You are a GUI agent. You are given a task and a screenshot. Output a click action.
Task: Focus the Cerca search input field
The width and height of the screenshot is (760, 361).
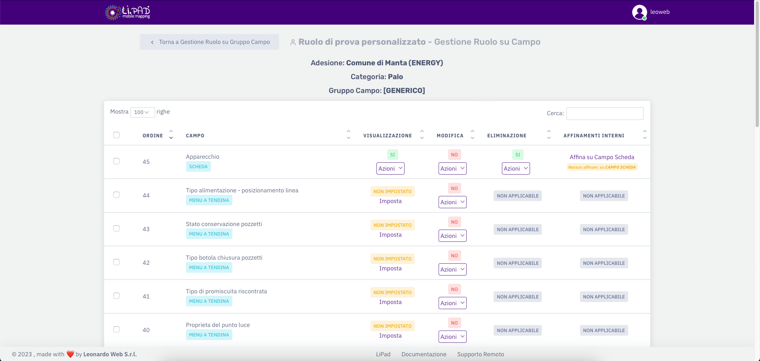pyautogui.click(x=604, y=114)
